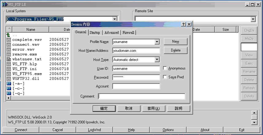Click the WS_FTP.ini file icon
Screen dimensions: 263x135
(x=9, y=69)
